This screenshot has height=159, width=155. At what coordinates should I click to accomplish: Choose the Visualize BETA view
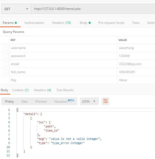tap(64, 101)
